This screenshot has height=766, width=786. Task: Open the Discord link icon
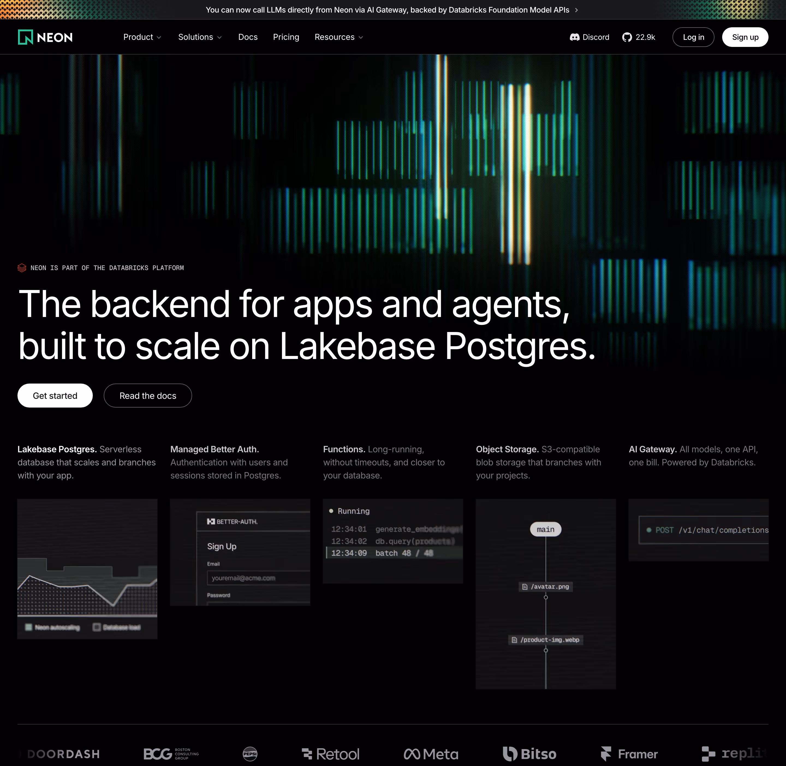point(574,37)
